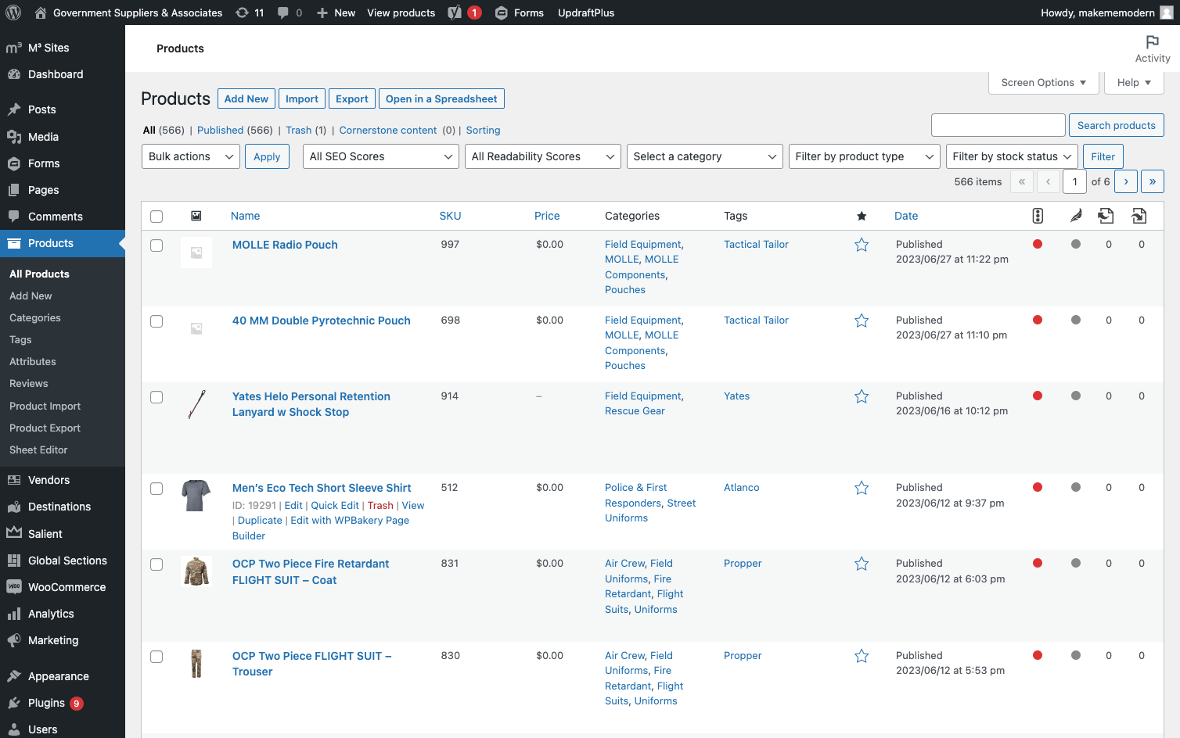Select the Men's Eco Tech Shirt checkbox

pos(156,489)
